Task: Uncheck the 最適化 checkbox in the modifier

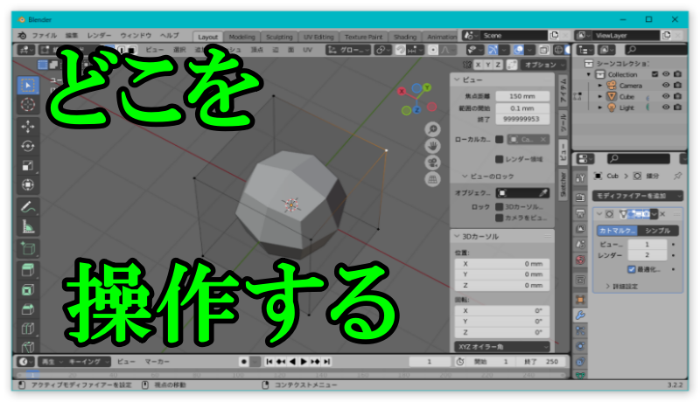Action: [632, 269]
